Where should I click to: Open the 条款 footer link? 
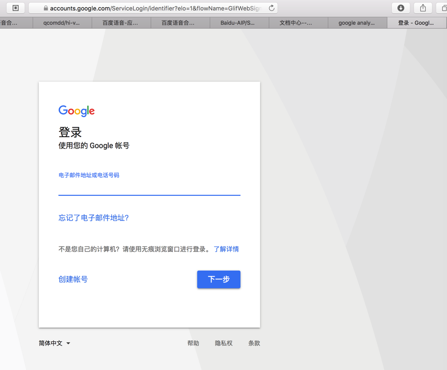(x=254, y=343)
